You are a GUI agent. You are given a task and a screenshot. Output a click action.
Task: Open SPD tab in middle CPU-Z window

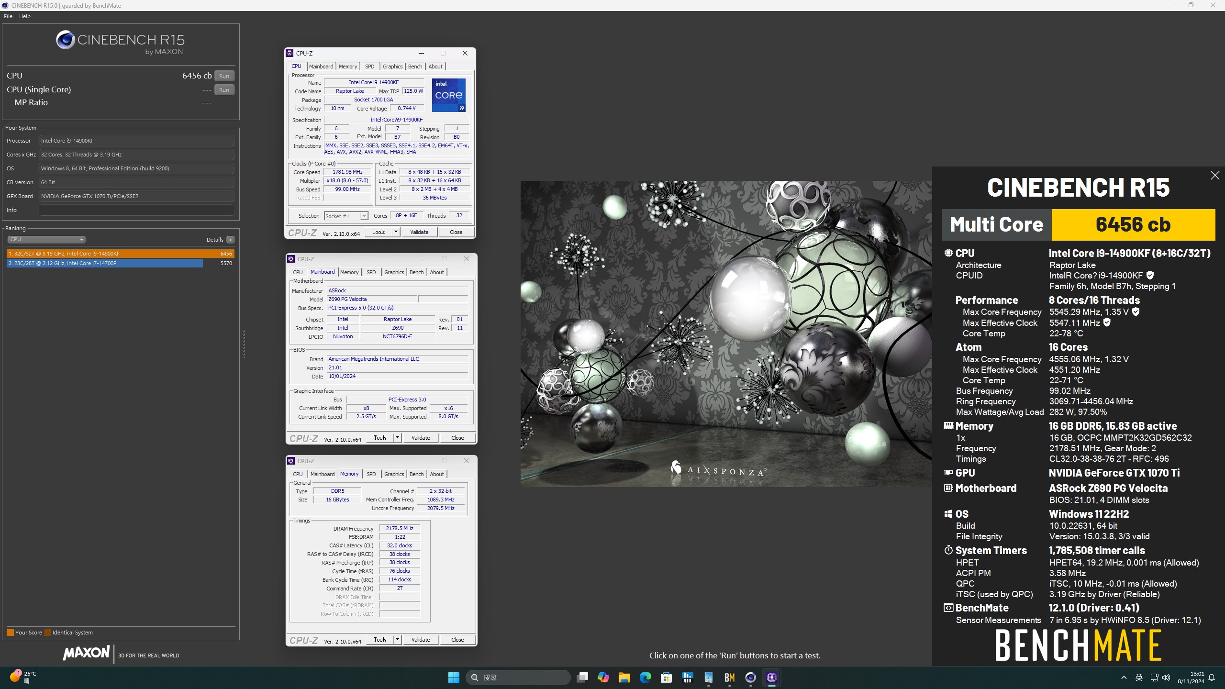[x=371, y=272]
